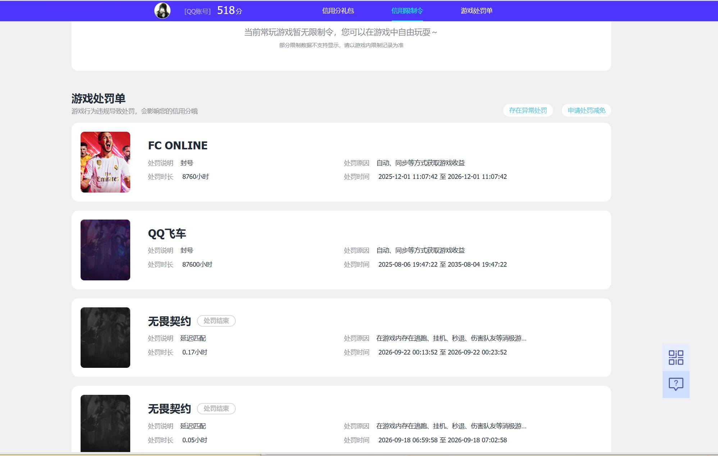The image size is (718, 456).
Task: Click the 当前常玩游戏暂无限制令 notice text
Action: [x=341, y=32]
